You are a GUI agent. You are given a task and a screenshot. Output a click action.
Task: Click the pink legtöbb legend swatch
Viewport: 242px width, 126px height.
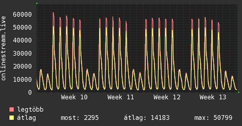pyautogui.click(x=11, y=109)
